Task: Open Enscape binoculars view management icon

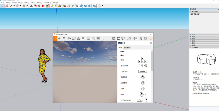Action: point(69,39)
